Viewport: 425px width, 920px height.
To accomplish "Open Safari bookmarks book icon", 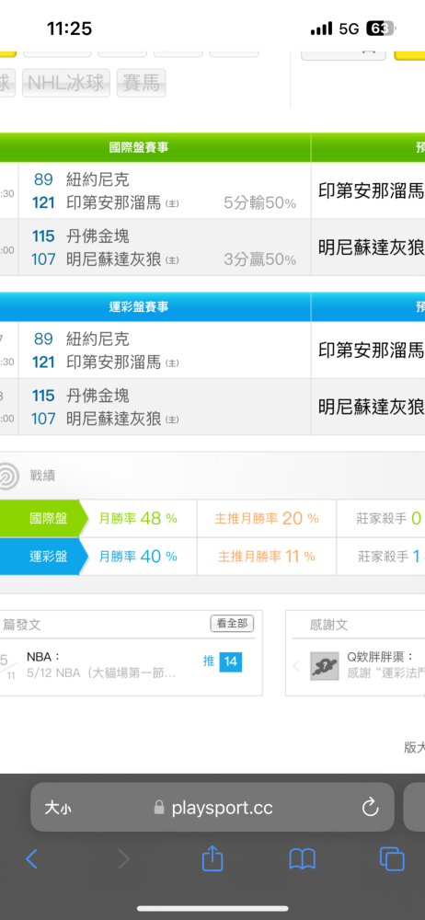I will 303,859.
